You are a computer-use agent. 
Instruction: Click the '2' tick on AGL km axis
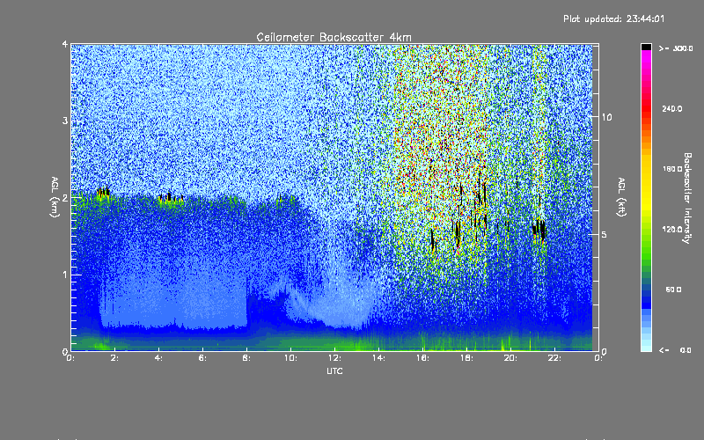pyautogui.click(x=65, y=197)
